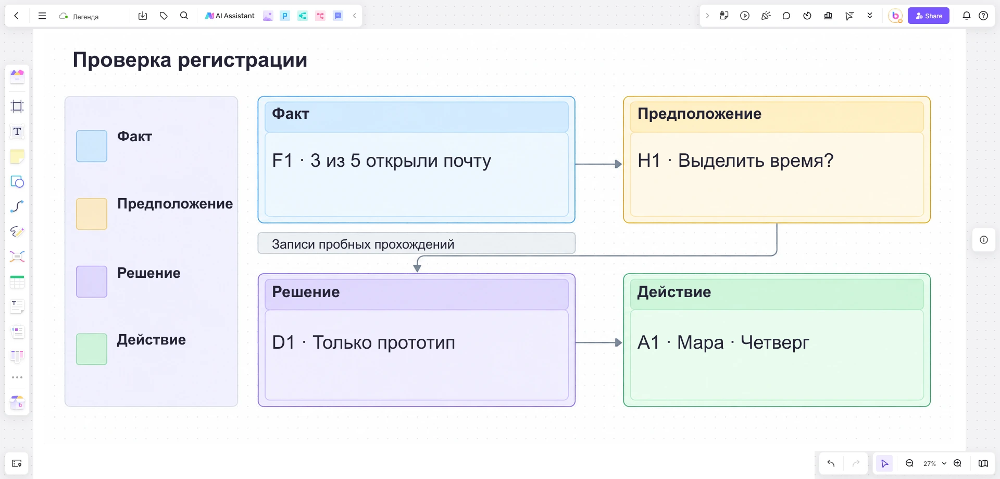Open the info panel icon at right edge

(x=984, y=240)
